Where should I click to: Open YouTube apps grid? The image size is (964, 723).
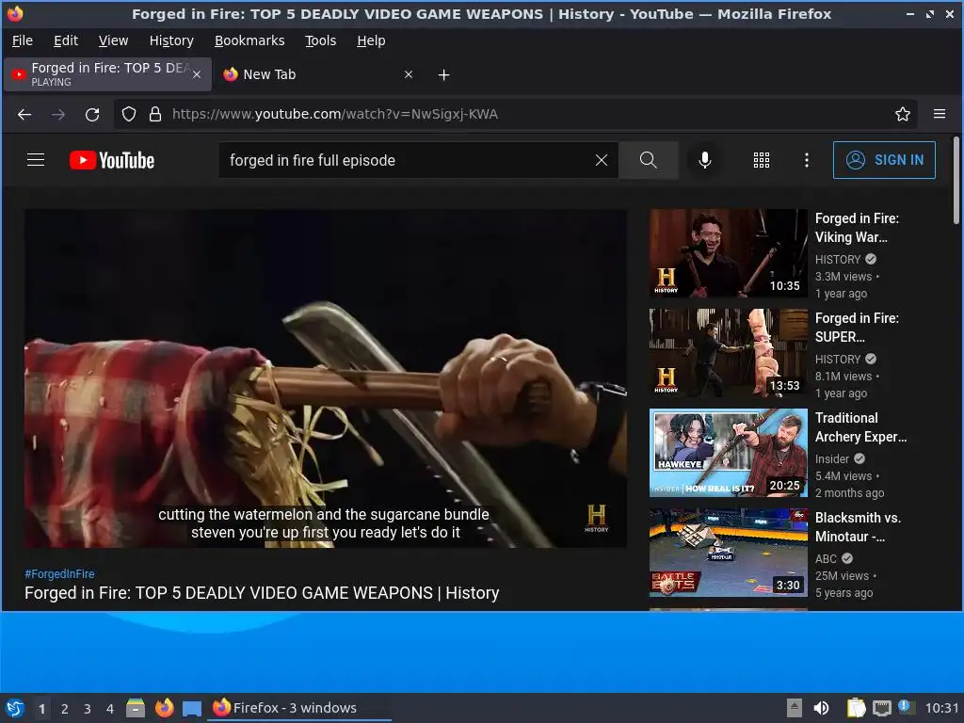pos(761,160)
